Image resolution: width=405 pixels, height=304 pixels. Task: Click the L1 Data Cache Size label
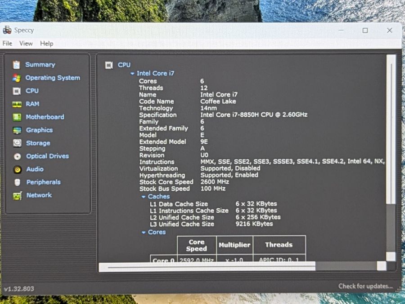(x=179, y=204)
